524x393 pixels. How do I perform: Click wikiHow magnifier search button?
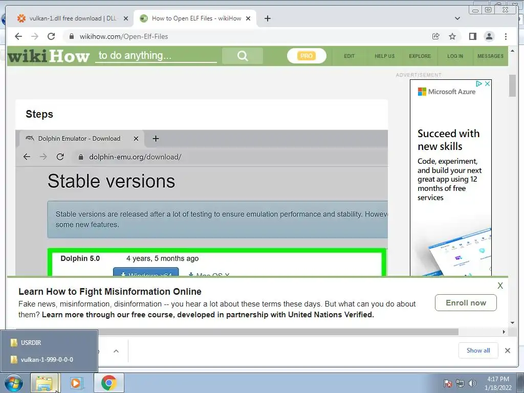pyautogui.click(x=242, y=56)
